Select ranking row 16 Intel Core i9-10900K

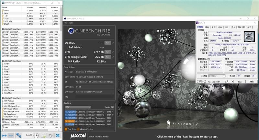point(88,121)
